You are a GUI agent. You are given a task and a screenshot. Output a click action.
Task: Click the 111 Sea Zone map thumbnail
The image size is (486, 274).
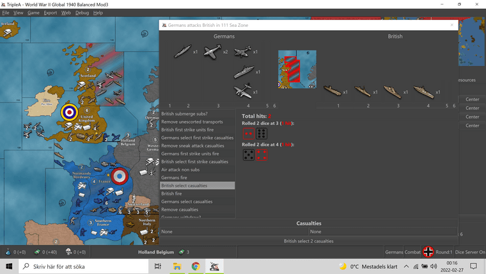tap(297, 69)
